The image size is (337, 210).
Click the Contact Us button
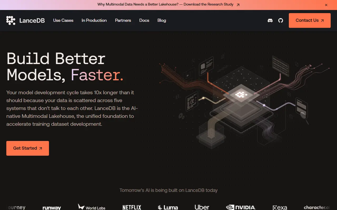click(310, 20)
